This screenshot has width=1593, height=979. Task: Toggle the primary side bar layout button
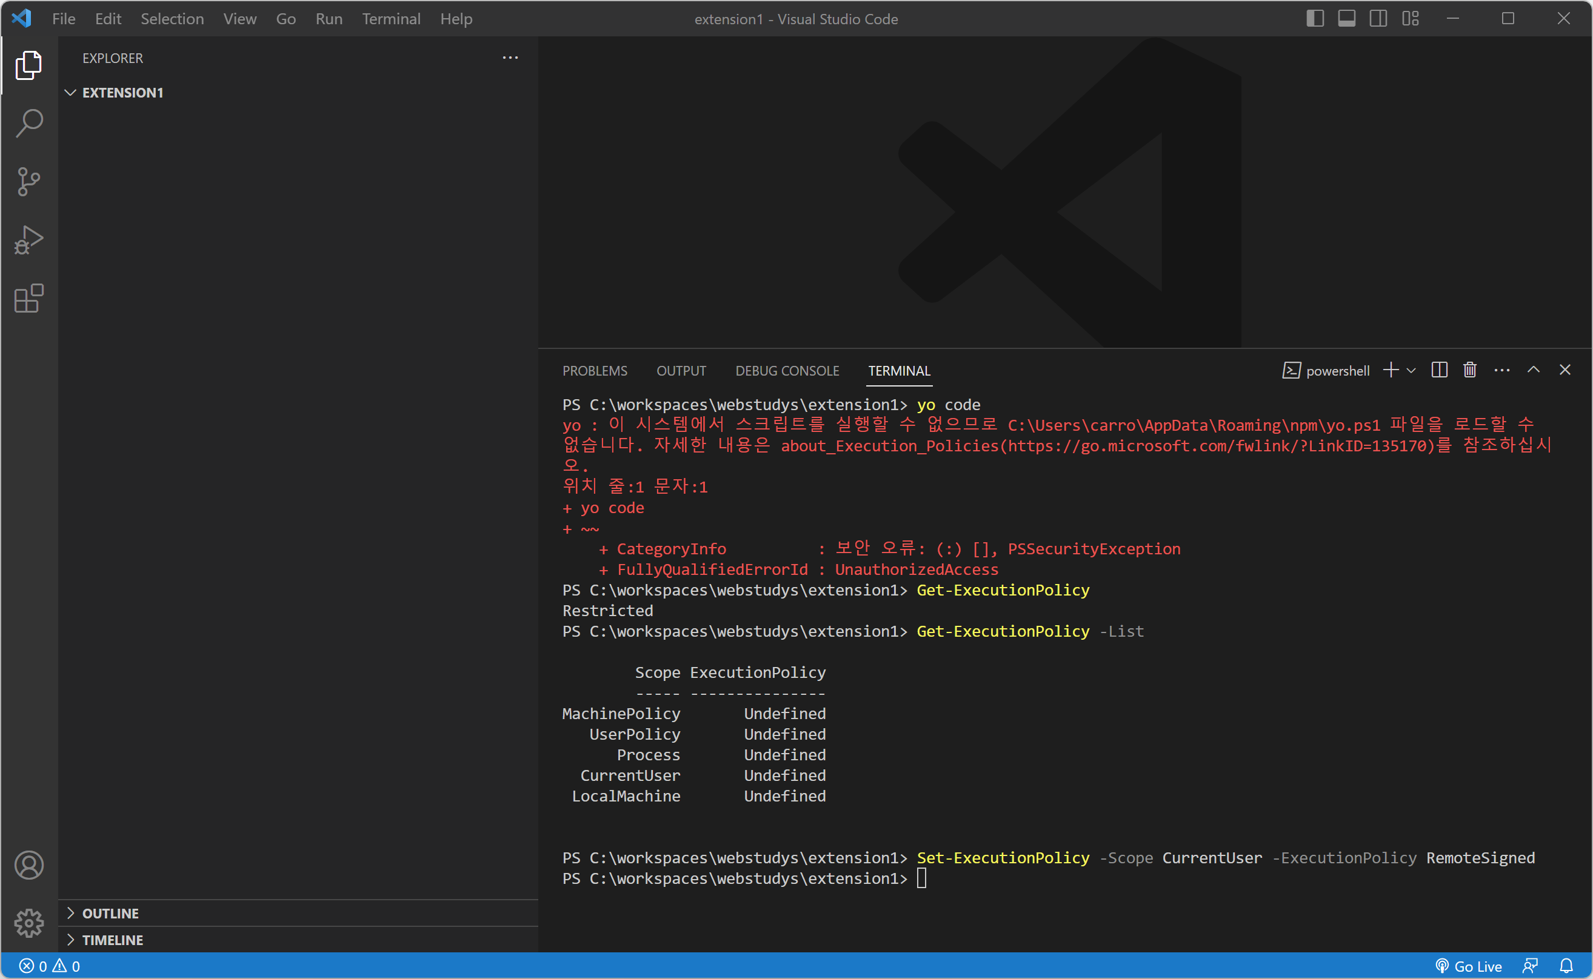[1314, 19]
